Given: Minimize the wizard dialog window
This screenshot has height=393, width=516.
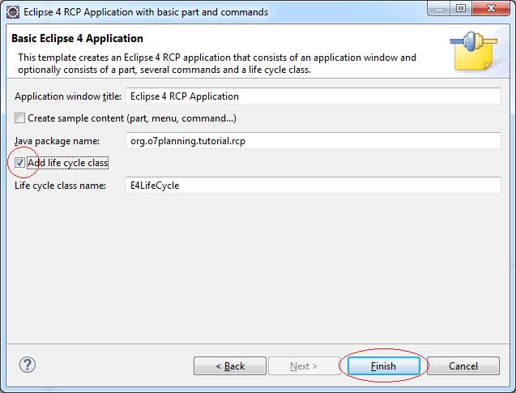Looking at the screenshot, I should click(439, 8).
